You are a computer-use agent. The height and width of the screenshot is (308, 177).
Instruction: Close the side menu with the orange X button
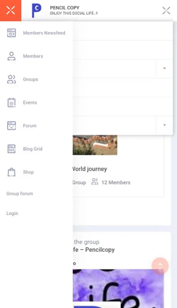[11, 10]
